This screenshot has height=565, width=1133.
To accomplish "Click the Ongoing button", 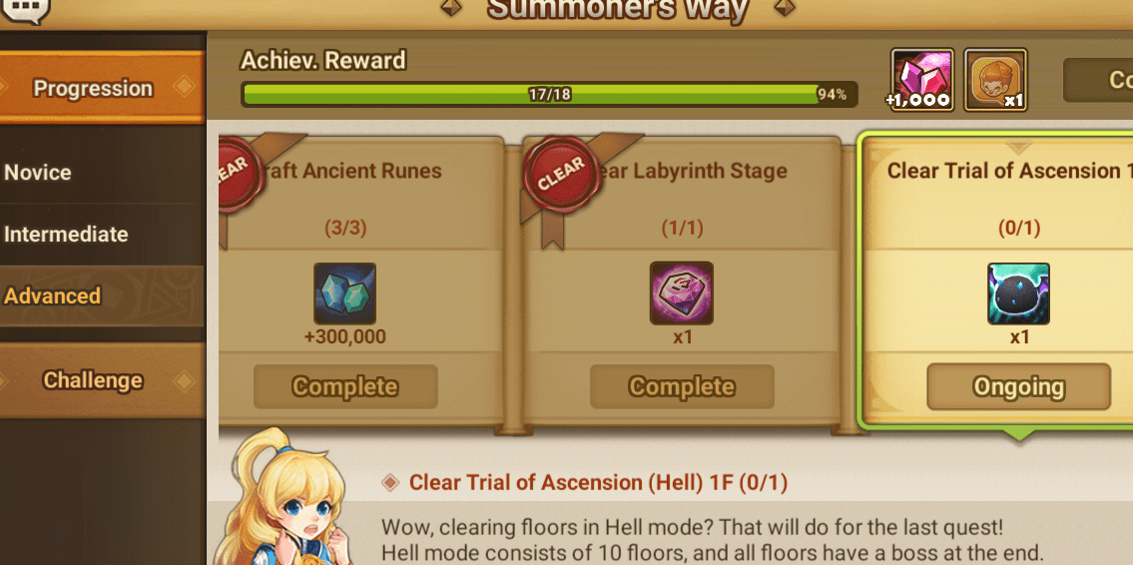I will (x=1019, y=386).
